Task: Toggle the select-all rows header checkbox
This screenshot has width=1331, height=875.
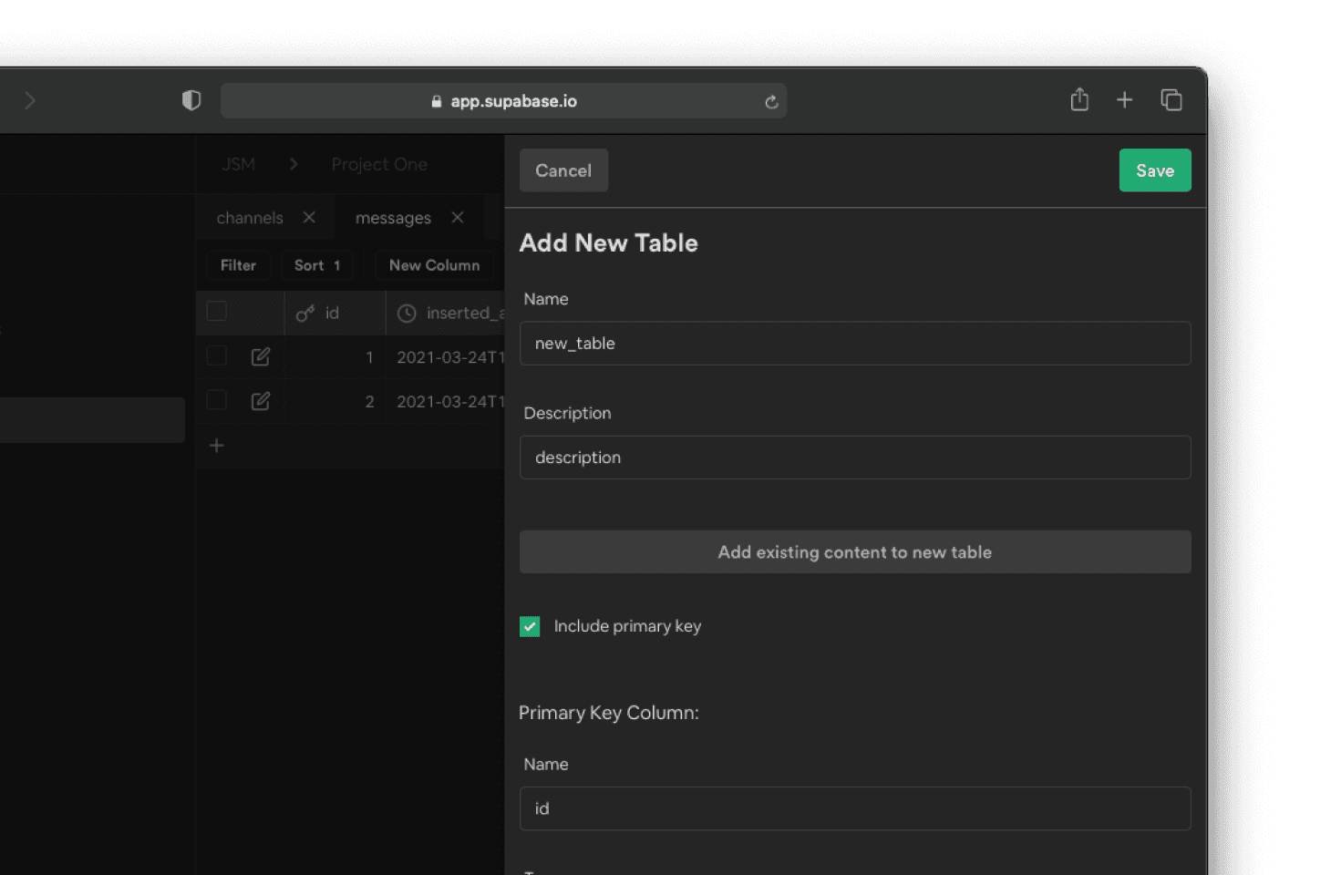Action: pos(217,312)
